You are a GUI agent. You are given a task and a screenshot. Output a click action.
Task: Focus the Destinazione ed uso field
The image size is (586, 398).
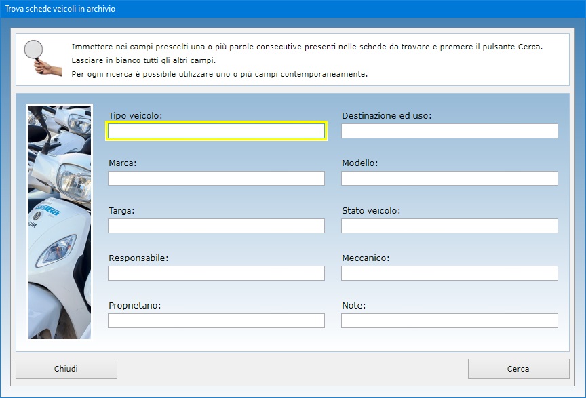click(450, 131)
